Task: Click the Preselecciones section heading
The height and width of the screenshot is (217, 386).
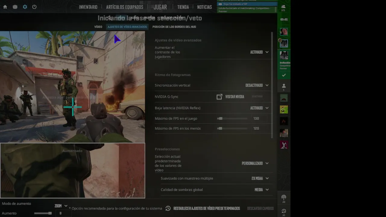Action: point(167,149)
